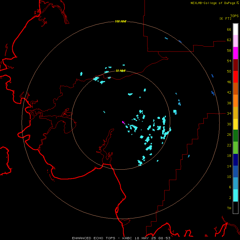Click the KABC station identifier
The image size is (240, 240).
tap(128, 238)
